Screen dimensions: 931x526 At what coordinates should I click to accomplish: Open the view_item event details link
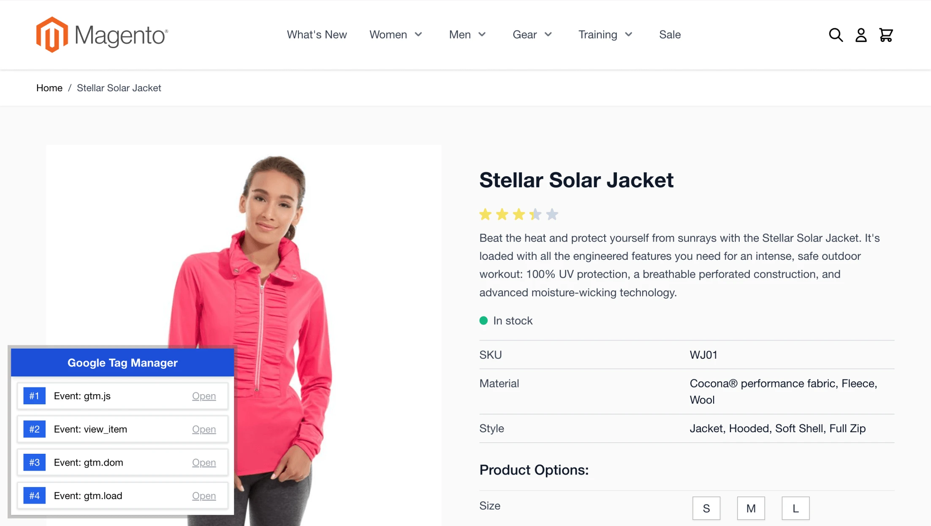(204, 429)
